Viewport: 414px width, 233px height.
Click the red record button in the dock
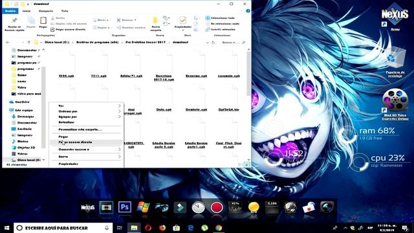pos(217,207)
